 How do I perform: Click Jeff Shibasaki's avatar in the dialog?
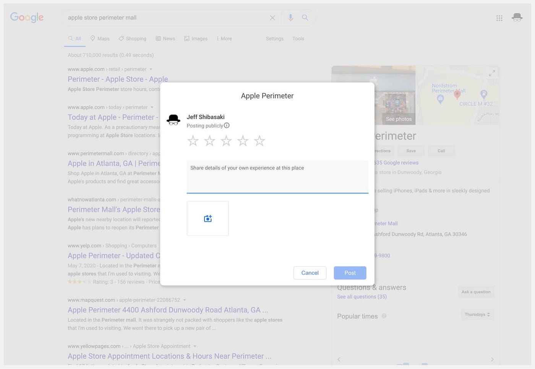coord(173,120)
